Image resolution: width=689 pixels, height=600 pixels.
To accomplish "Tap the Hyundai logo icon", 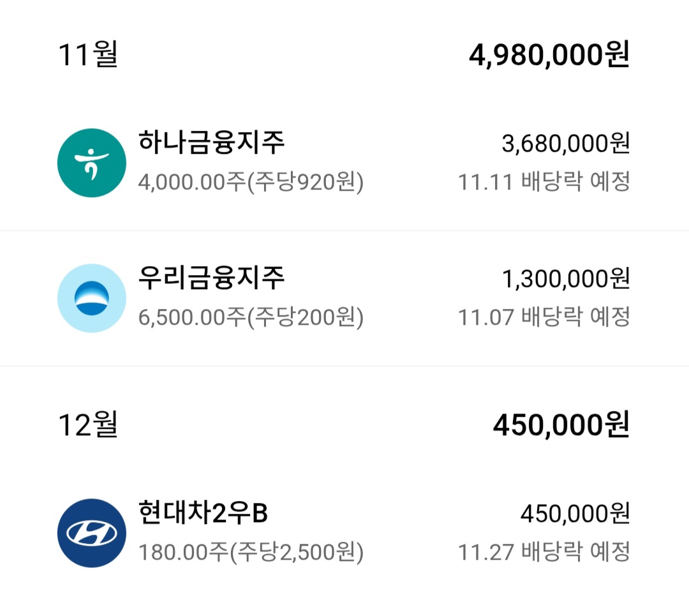I will [x=92, y=533].
